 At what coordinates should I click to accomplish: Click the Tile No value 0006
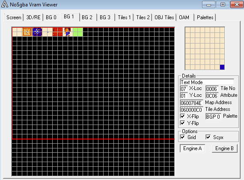[x=211, y=89]
